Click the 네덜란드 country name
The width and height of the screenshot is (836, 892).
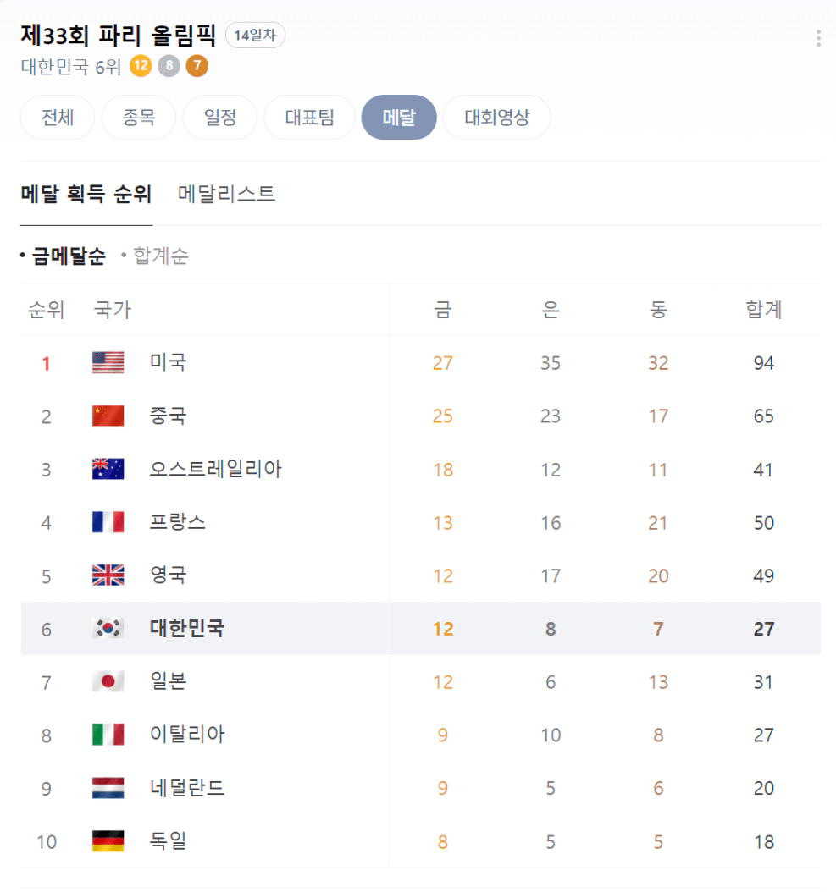pyautogui.click(x=187, y=788)
